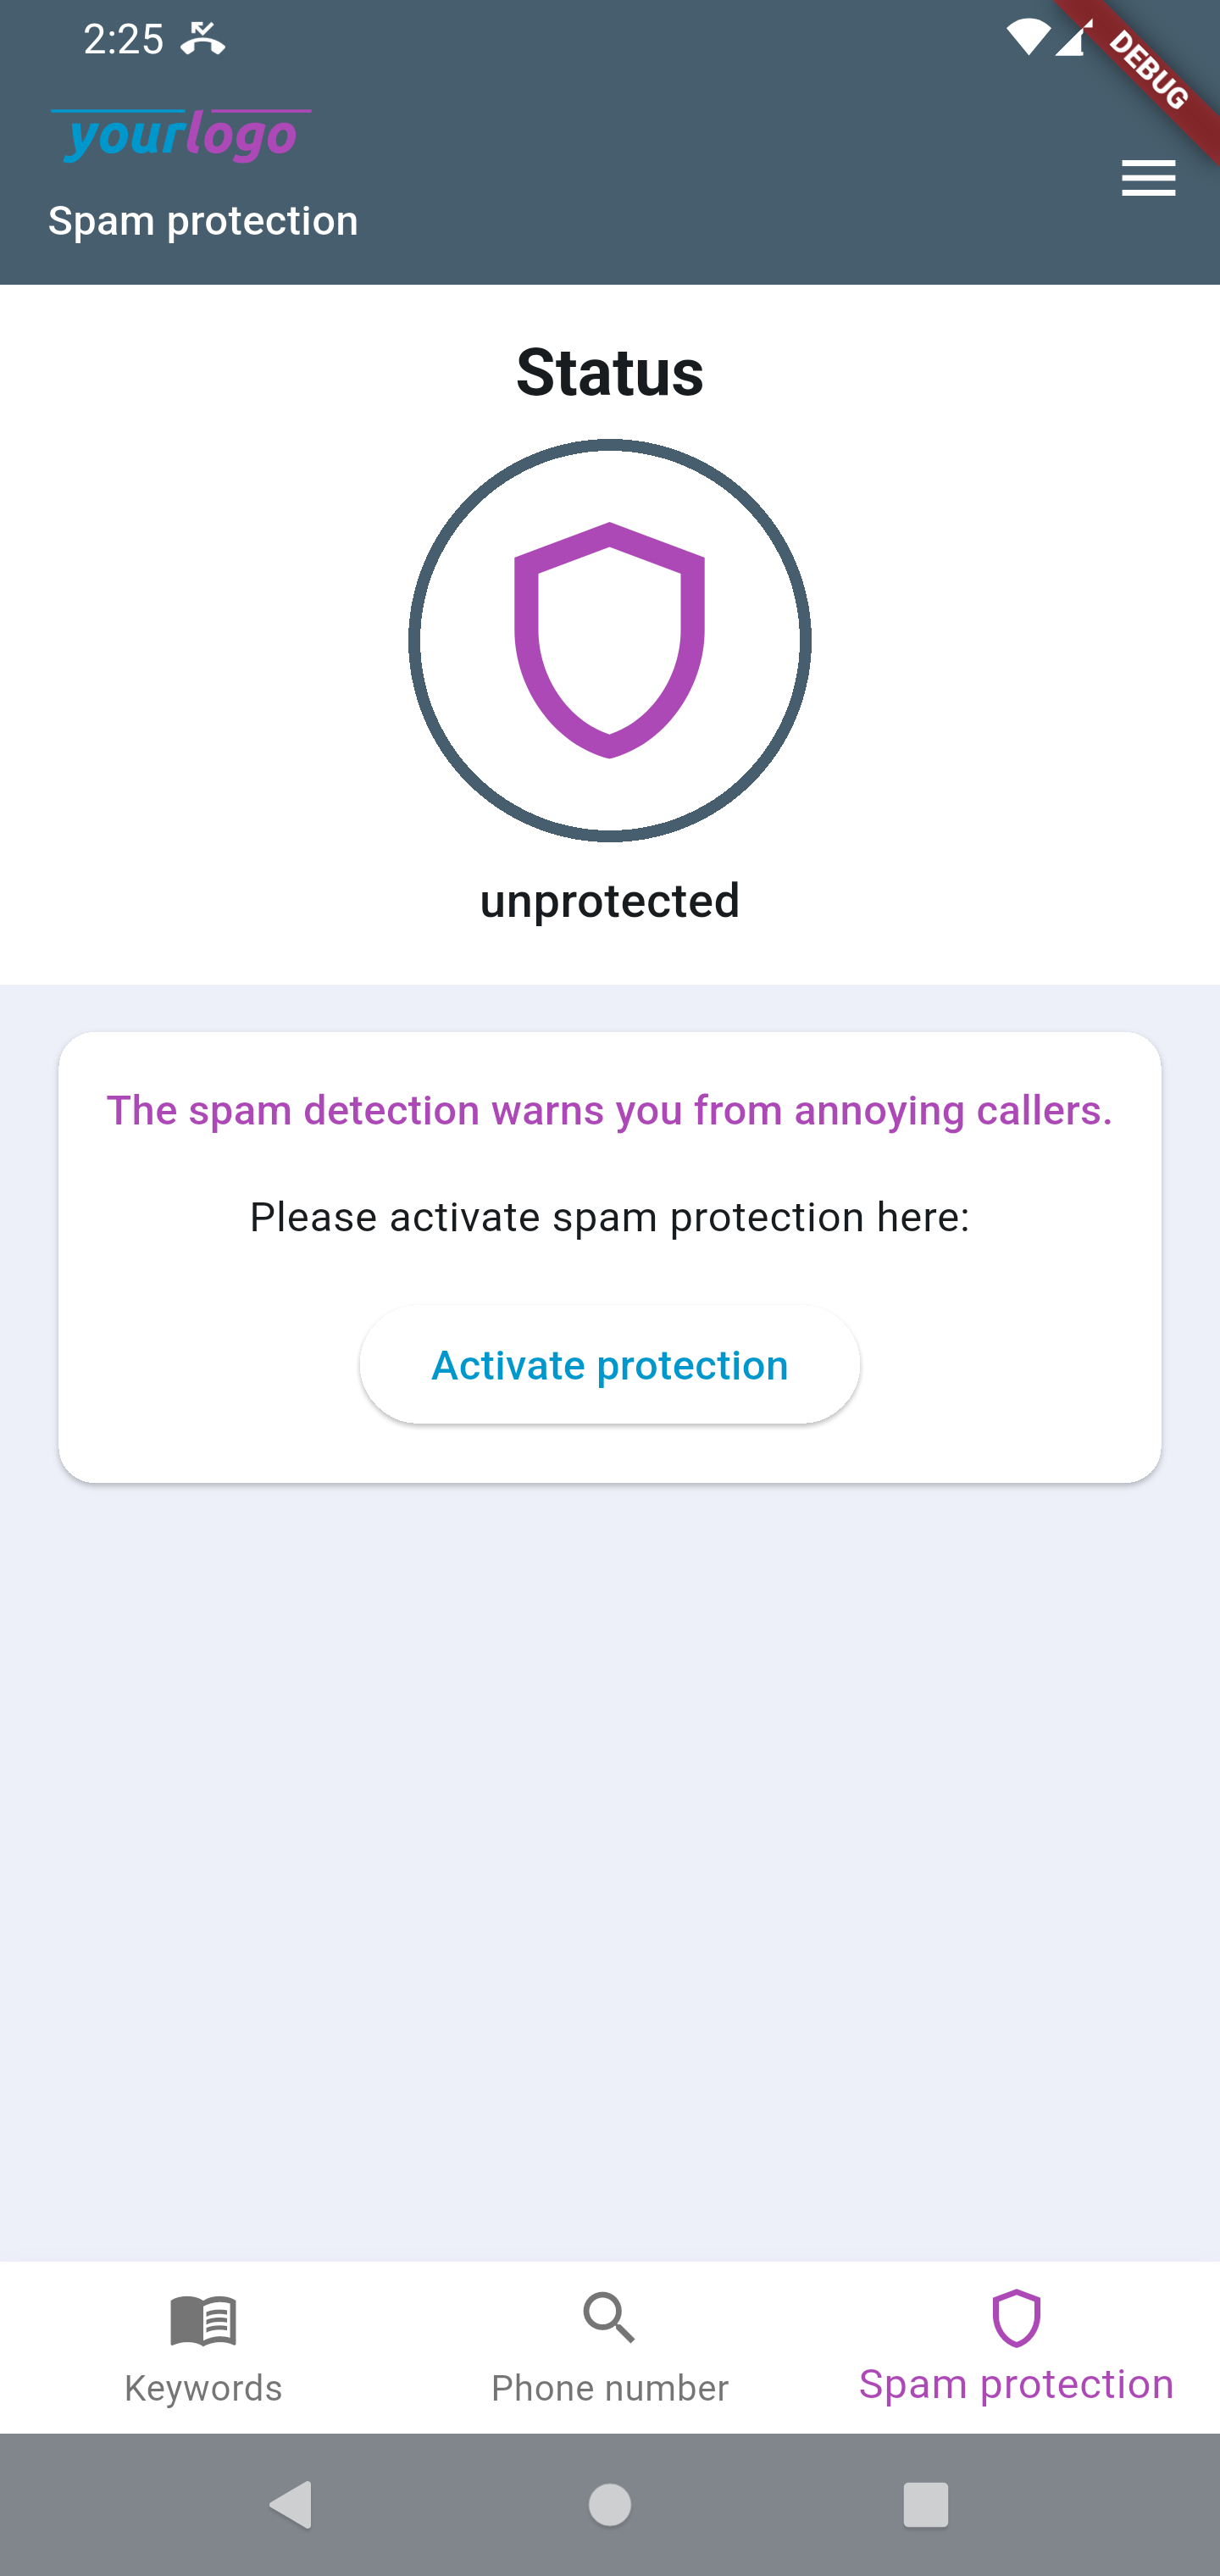Tap the Keywords book icon
The width and height of the screenshot is (1220, 2576).
click(x=203, y=2320)
